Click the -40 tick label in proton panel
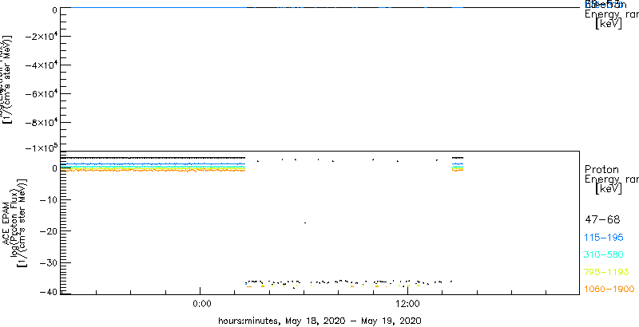The image size is (639, 327). [x=47, y=292]
